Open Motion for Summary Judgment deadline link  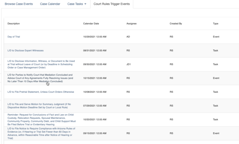click(x=39, y=106)
